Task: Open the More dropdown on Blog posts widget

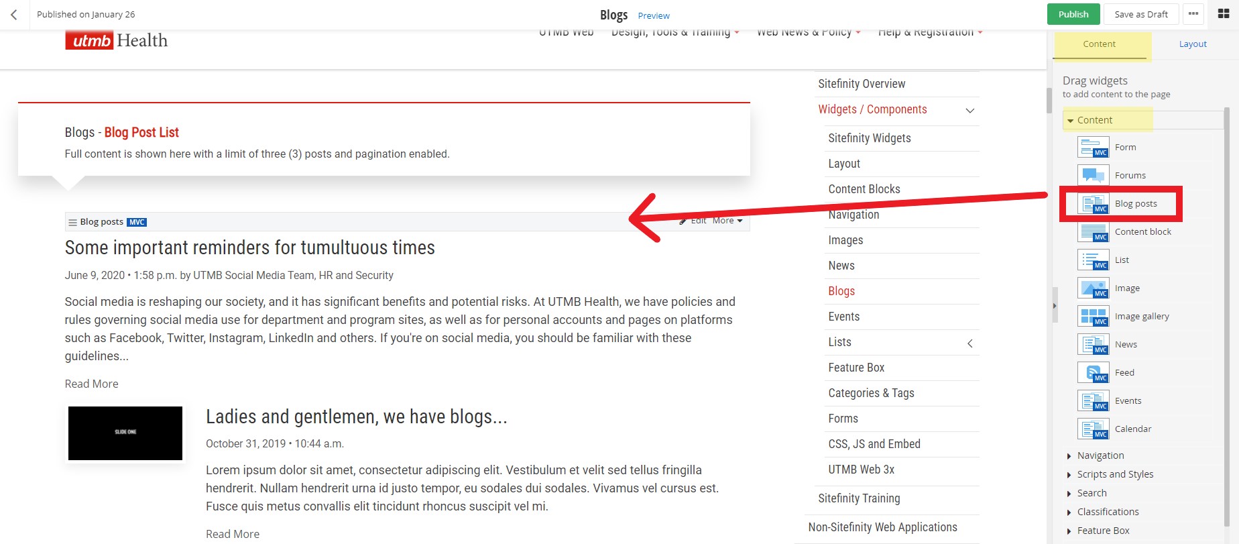Action: pyautogui.click(x=727, y=221)
